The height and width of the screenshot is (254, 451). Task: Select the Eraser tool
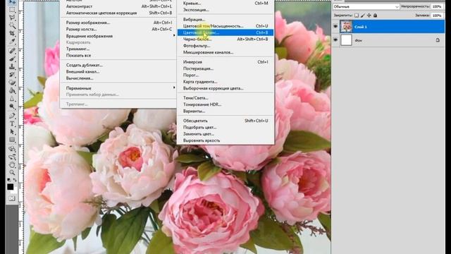pos(12,83)
